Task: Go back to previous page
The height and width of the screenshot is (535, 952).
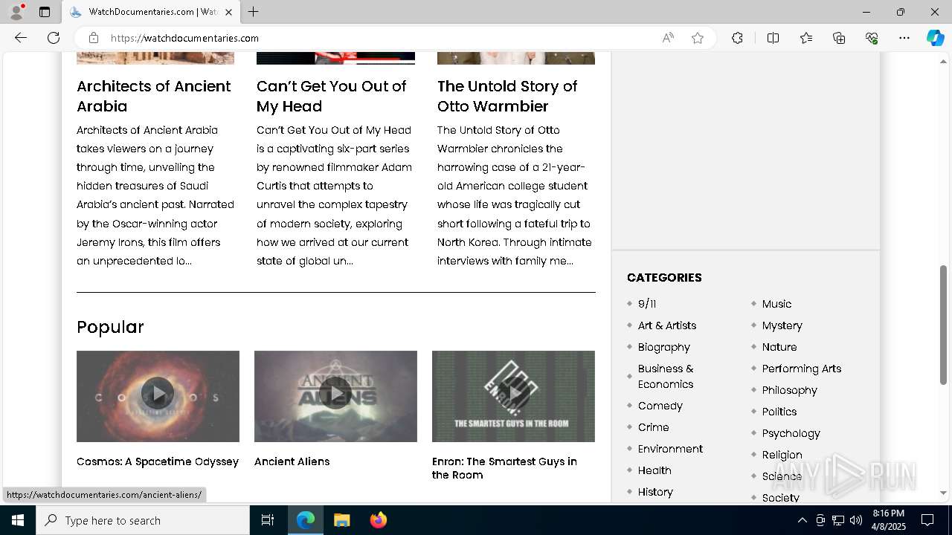Action: (21, 38)
